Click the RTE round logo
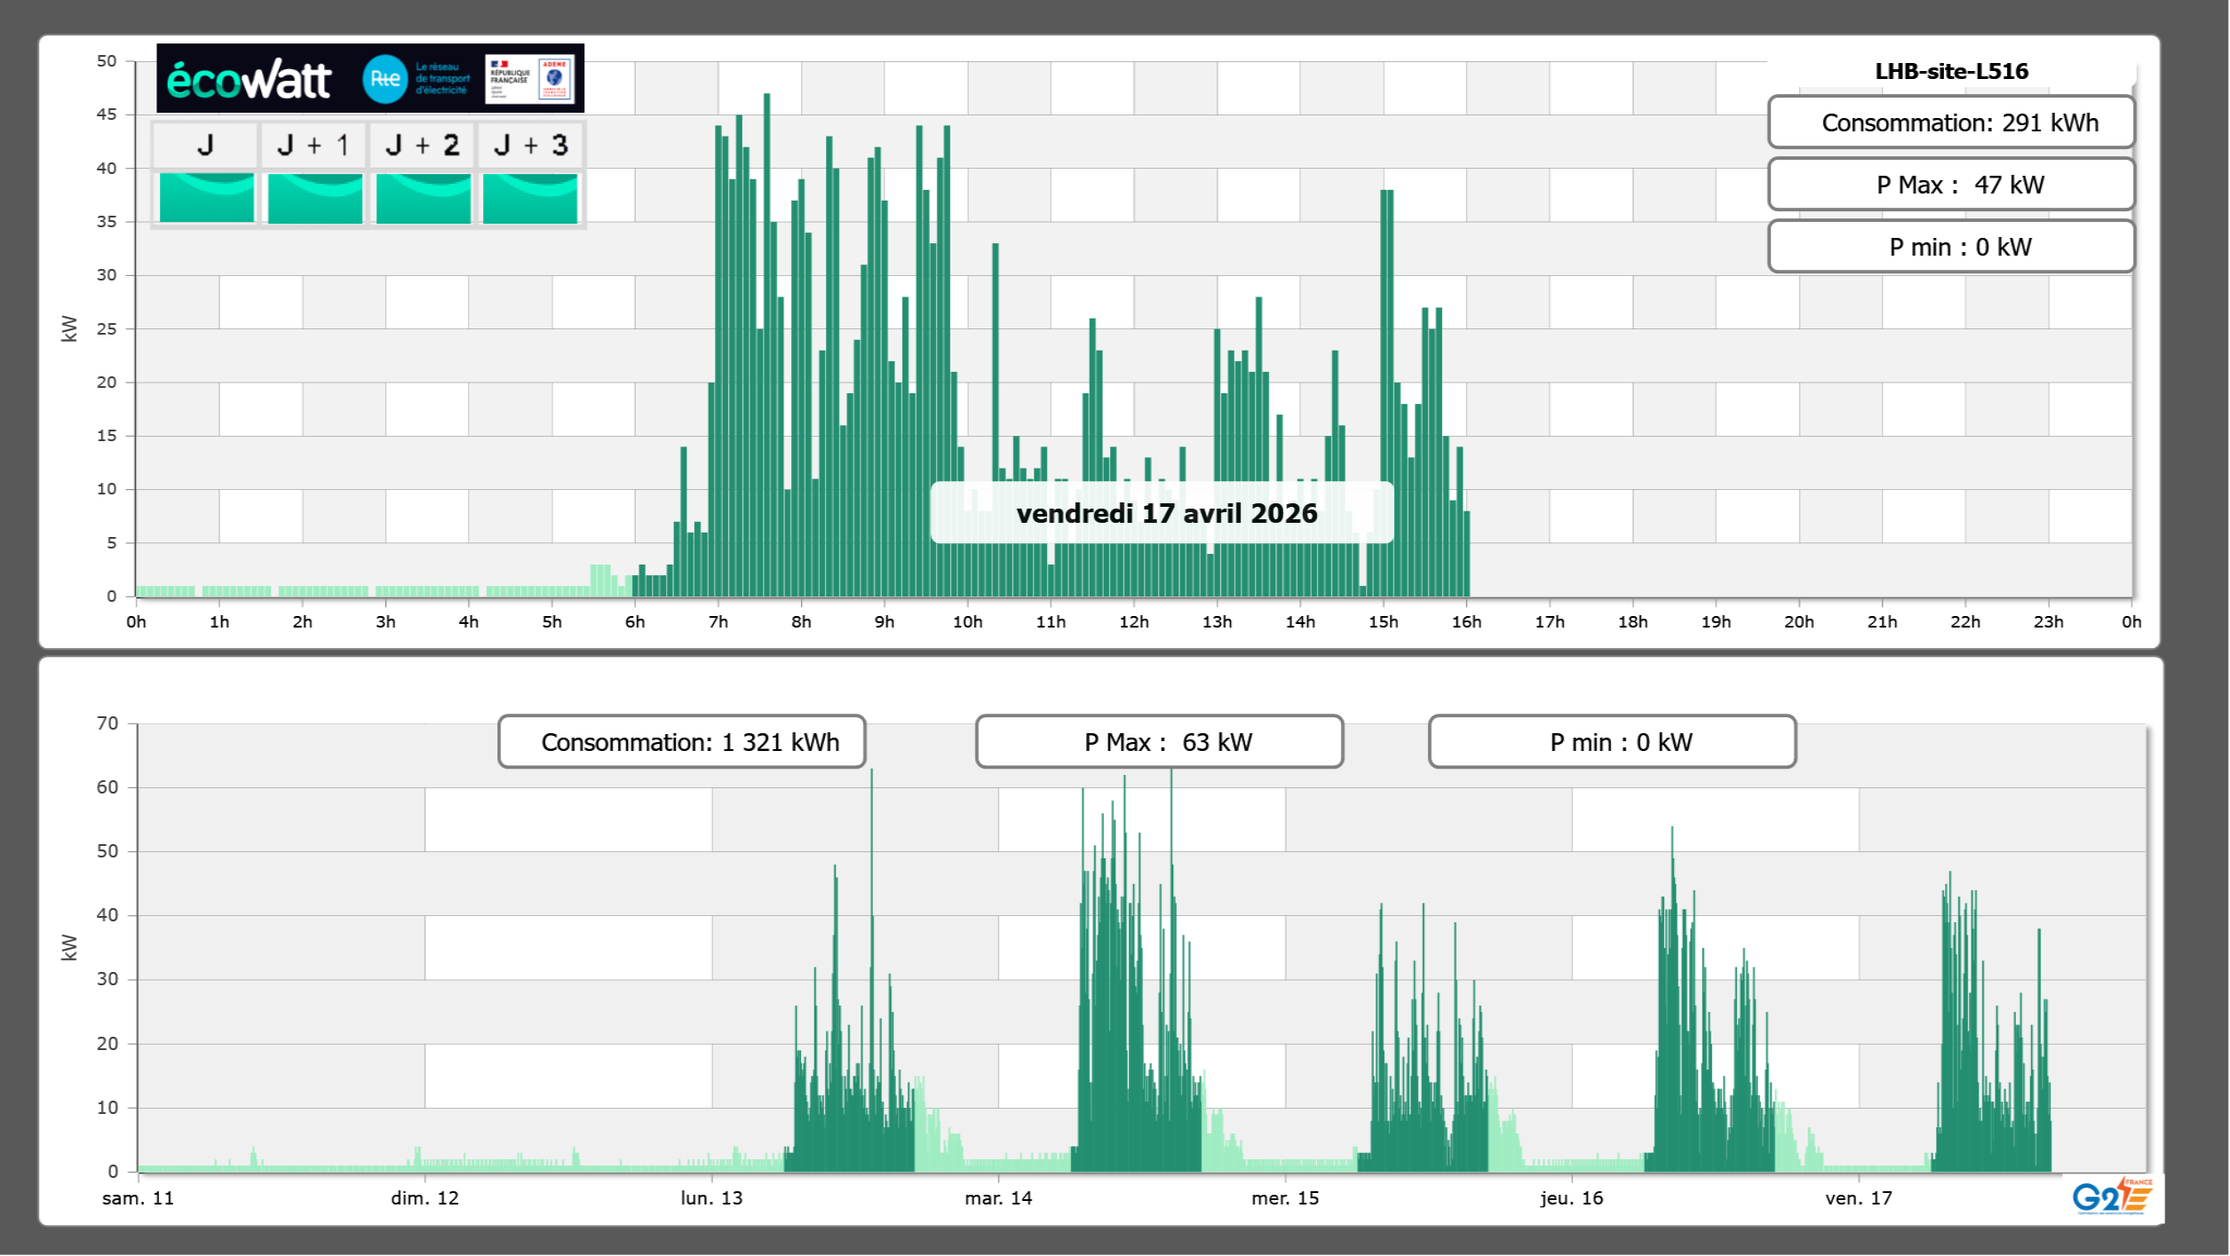The height and width of the screenshot is (1256, 2230). pos(385,79)
